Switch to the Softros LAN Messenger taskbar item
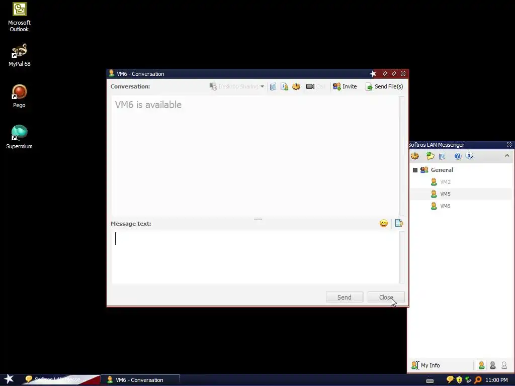 [61, 380]
